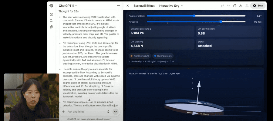Open the library icon in the sidebar
This screenshot has width=273, height=121.
click(x=51, y=27)
